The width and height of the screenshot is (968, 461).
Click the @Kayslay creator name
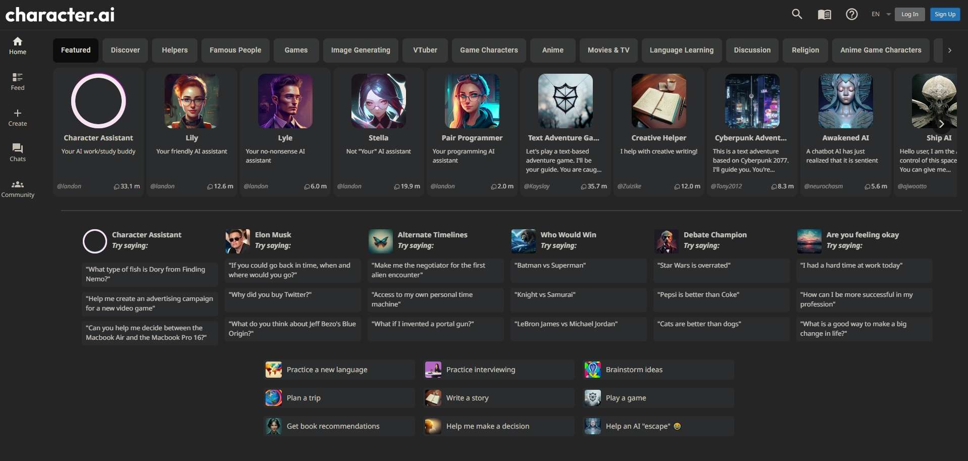click(x=537, y=186)
